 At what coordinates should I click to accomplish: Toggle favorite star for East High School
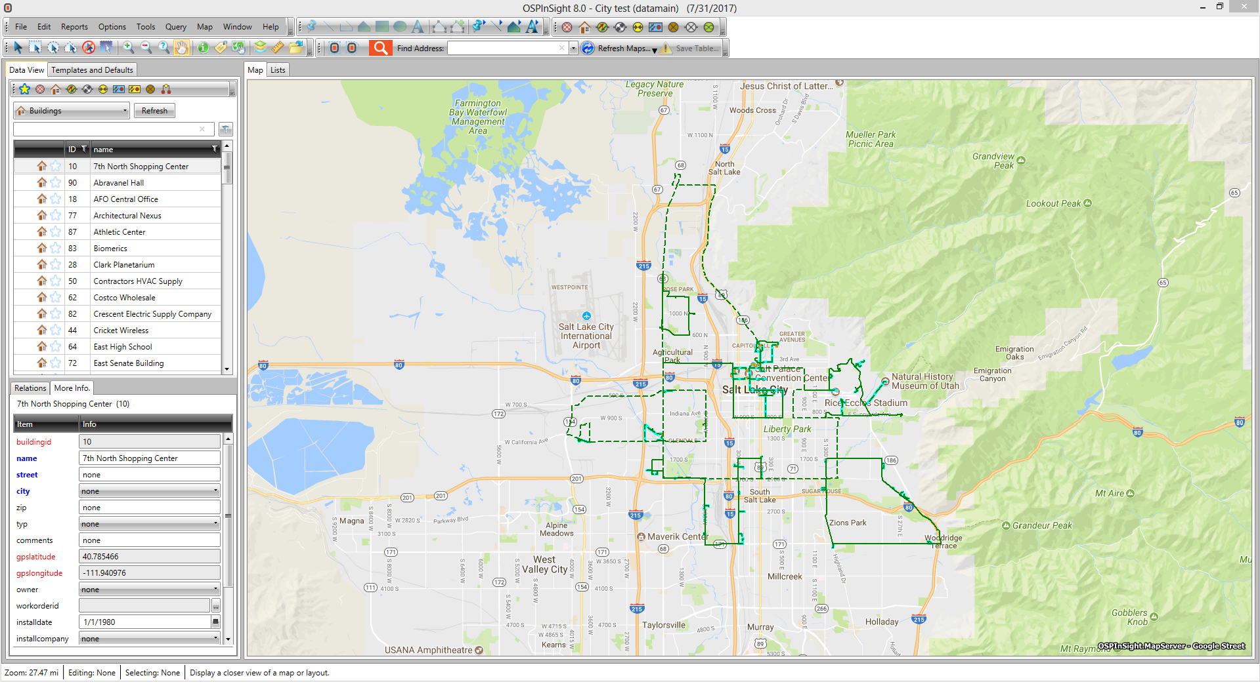pyautogui.click(x=55, y=347)
